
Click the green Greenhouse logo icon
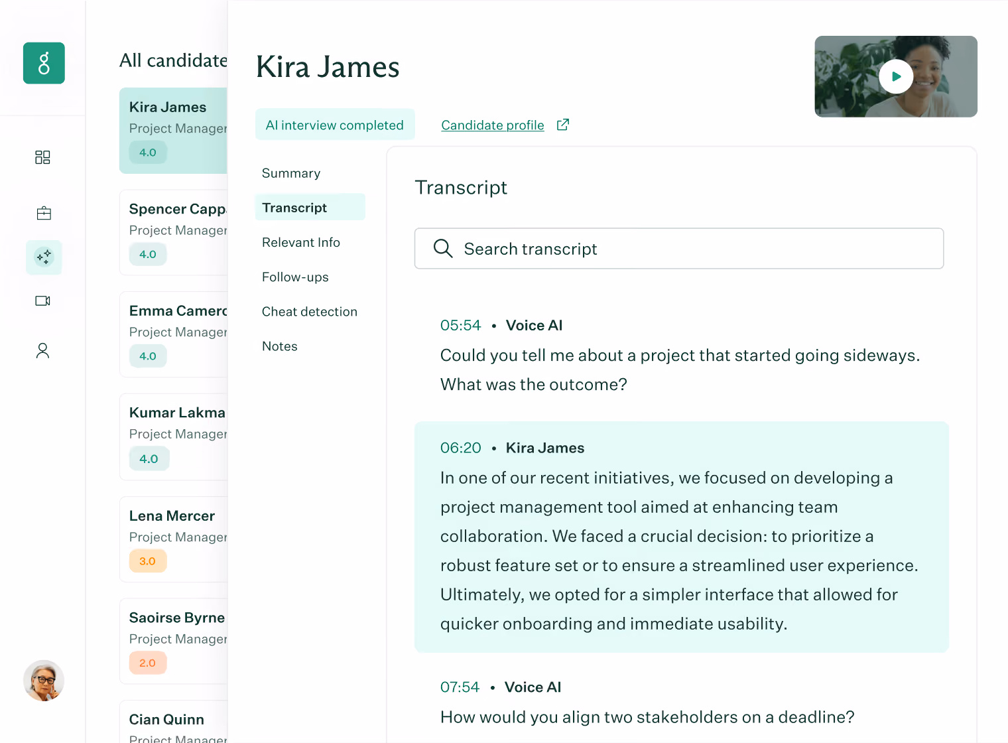pyautogui.click(x=44, y=63)
